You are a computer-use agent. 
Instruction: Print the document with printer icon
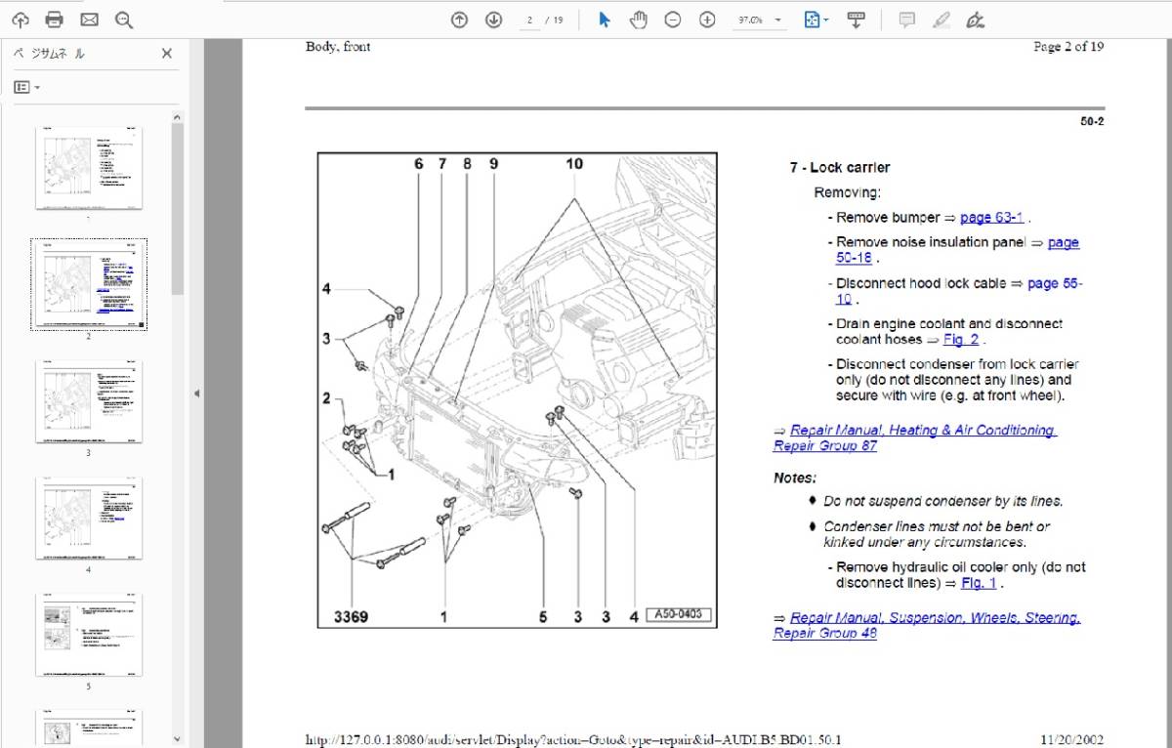click(55, 20)
